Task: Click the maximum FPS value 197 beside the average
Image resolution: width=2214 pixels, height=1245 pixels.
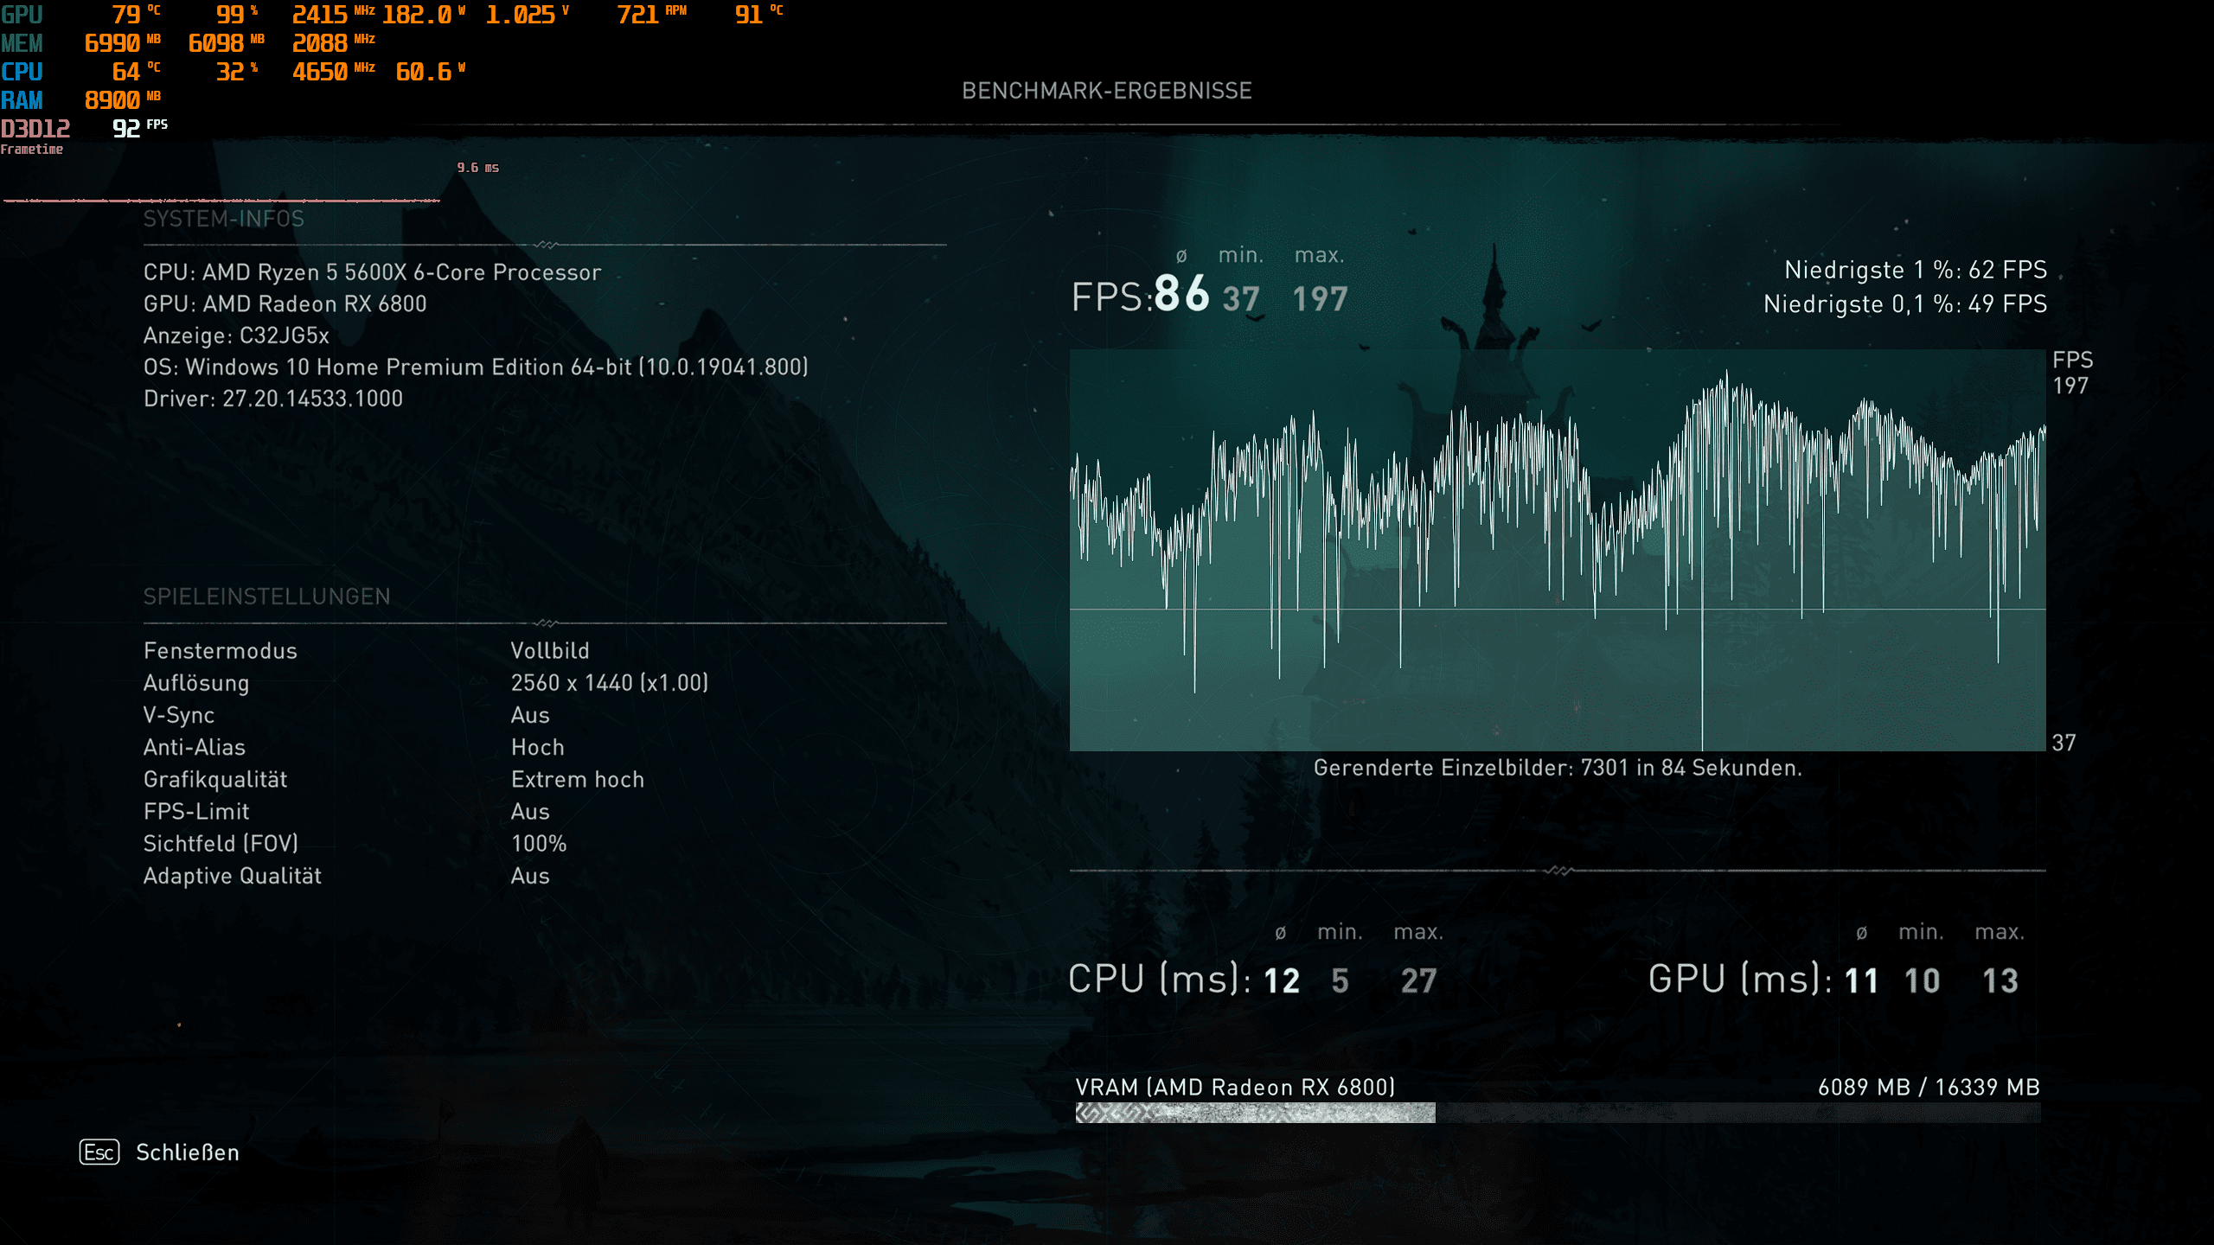Action: coord(1321,299)
